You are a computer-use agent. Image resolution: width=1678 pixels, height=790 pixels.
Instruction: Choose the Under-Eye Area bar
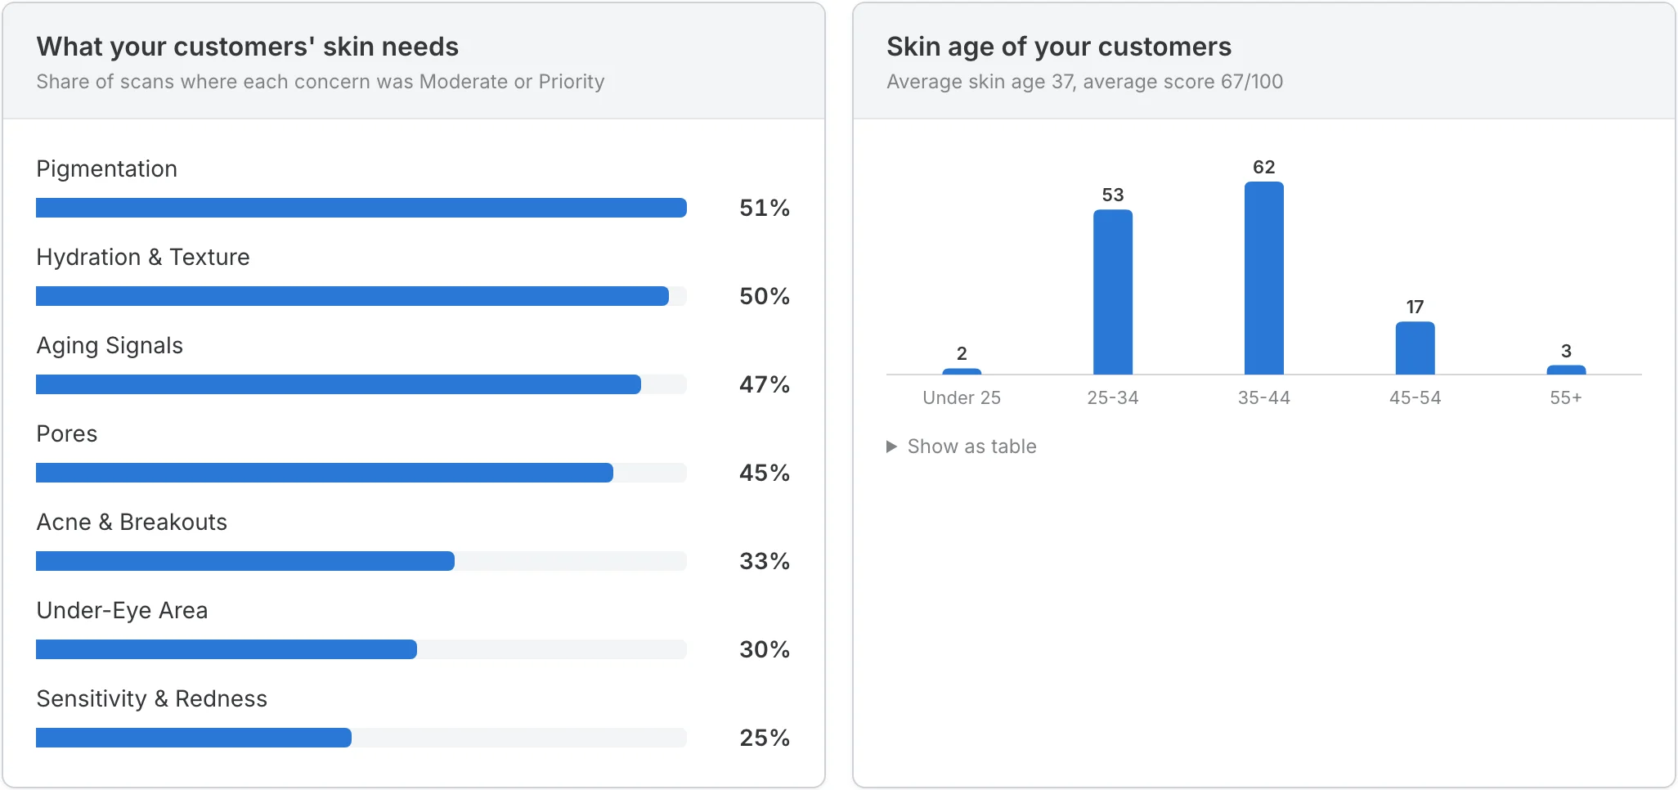pyautogui.click(x=361, y=649)
